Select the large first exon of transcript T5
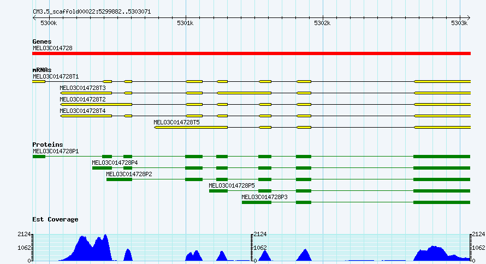The image size is (486, 264). (x=191, y=127)
